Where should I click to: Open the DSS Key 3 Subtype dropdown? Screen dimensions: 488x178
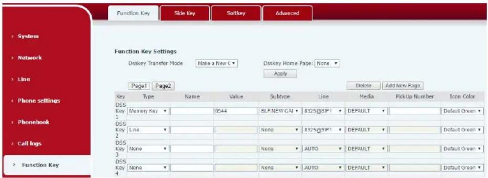(280, 149)
